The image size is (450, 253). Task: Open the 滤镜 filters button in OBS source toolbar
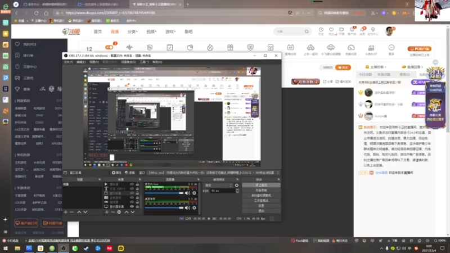point(130,173)
